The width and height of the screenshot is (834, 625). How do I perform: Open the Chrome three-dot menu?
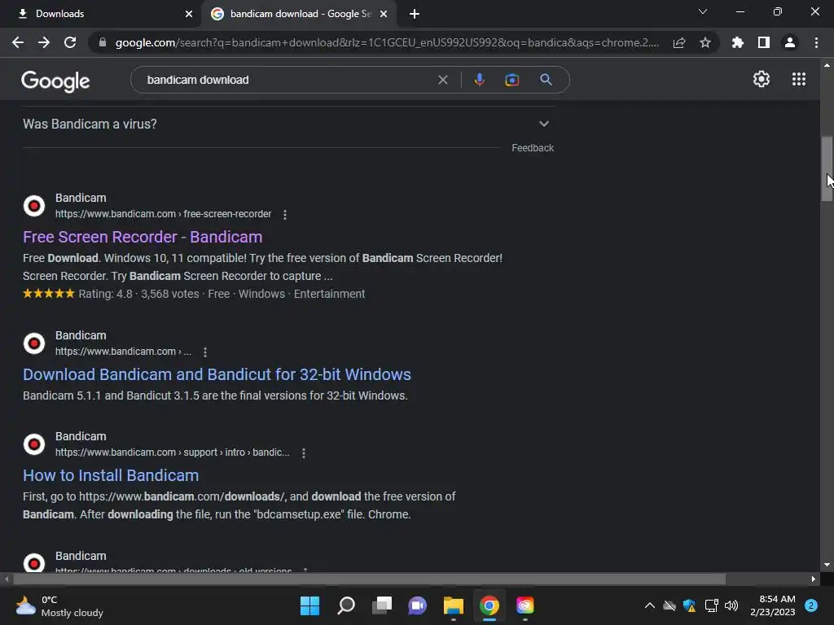pos(816,42)
